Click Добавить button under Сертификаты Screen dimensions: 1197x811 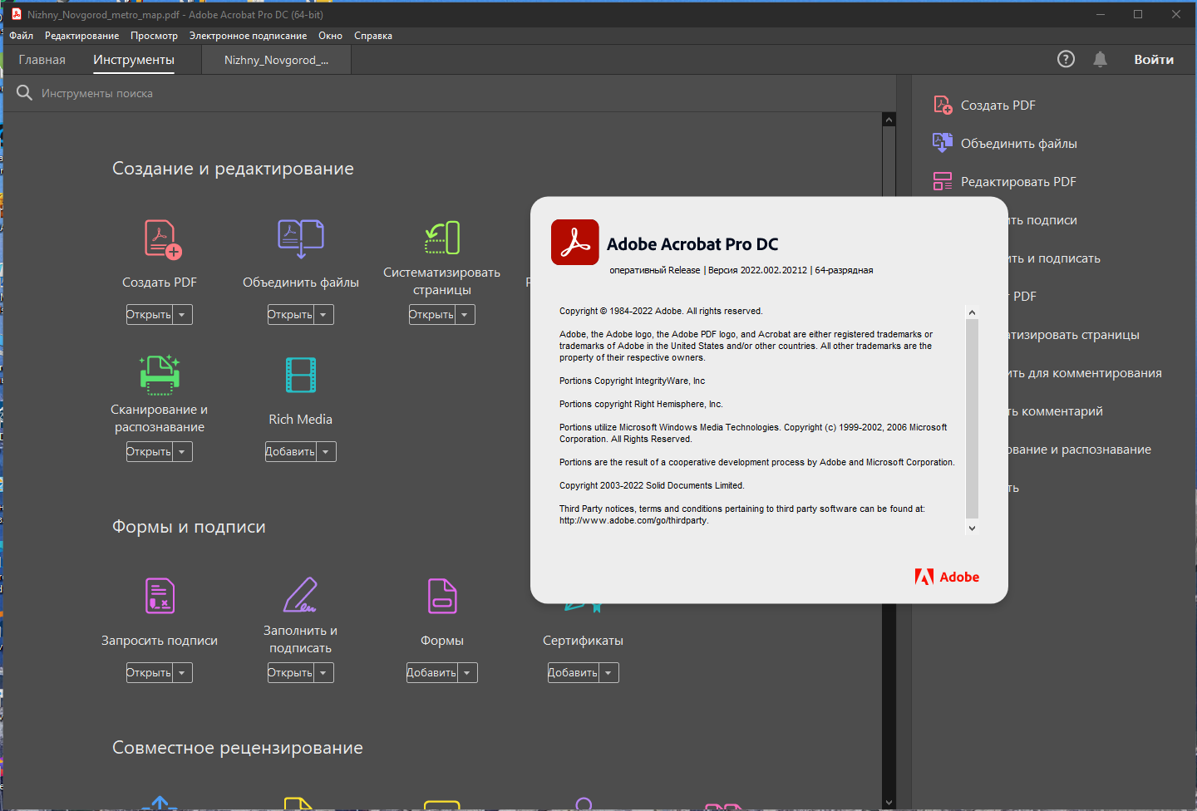574,672
